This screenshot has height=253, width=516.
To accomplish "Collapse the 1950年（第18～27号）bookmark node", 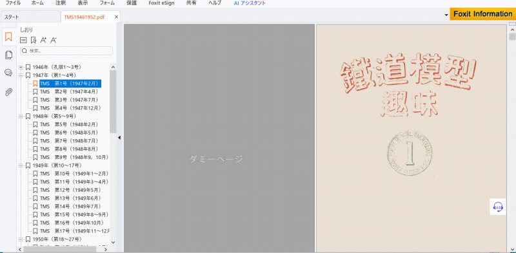I will click(21, 239).
